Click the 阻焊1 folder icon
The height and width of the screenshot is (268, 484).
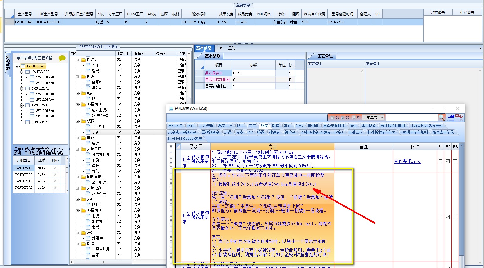coord(83,60)
